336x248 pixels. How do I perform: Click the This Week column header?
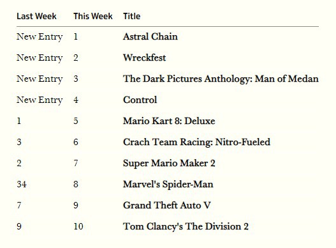click(x=93, y=17)
